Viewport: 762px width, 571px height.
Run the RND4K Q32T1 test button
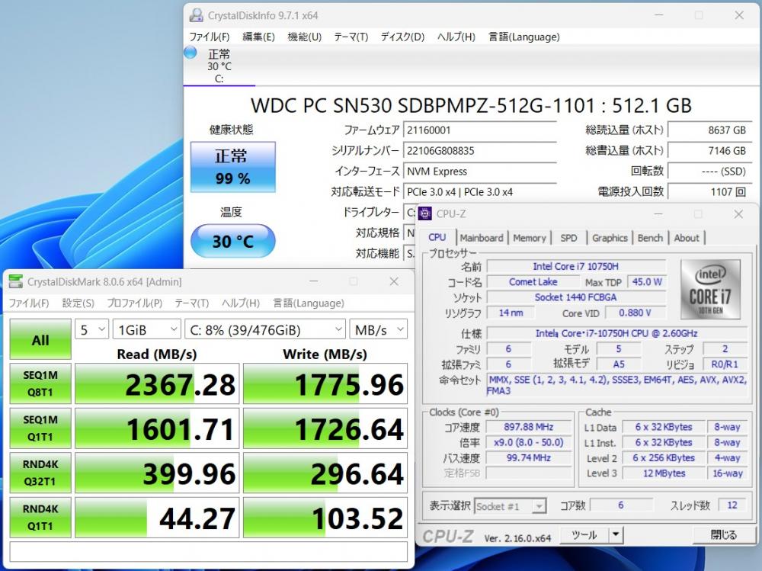(40, 473)
